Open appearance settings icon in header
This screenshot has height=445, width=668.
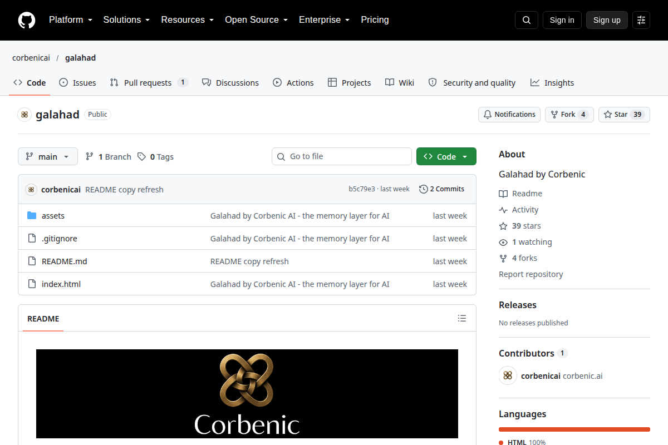click(641, 20)
